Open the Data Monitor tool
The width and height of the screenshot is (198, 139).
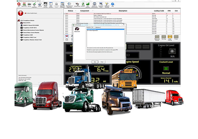(51, 5)
